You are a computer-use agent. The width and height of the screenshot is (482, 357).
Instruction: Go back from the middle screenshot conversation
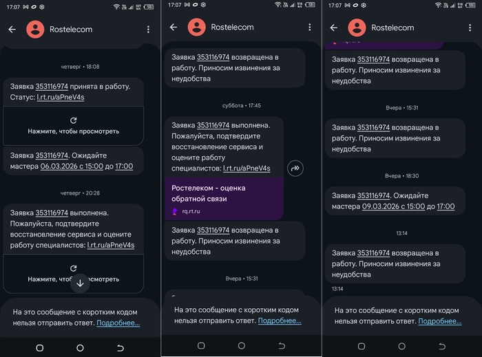(x=174, y=28)
